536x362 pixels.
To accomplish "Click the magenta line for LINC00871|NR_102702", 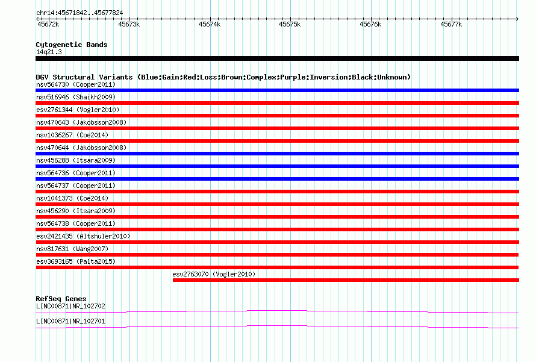I will pos(277,311).
